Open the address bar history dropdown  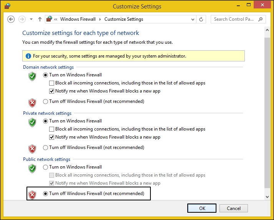[x=193, y=19]
